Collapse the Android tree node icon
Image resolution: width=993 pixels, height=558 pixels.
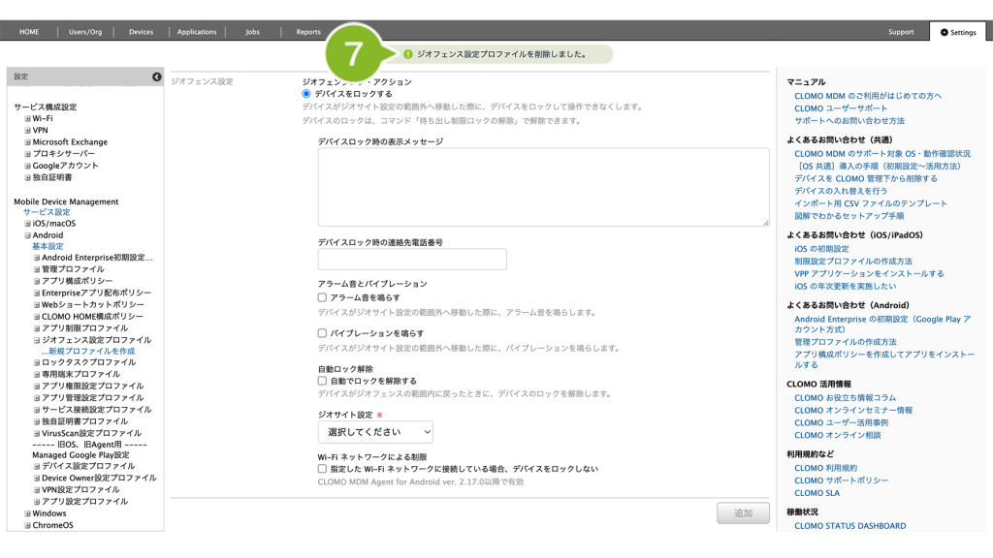28,235
